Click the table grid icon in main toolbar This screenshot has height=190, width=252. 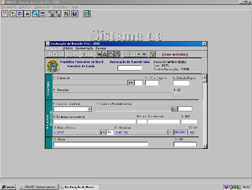tap(42, 14)
